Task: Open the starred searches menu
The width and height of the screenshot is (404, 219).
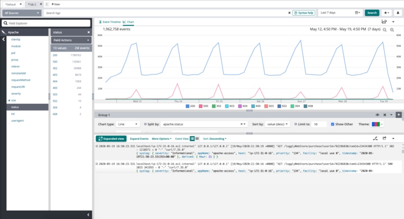Action: coord(387,13)
